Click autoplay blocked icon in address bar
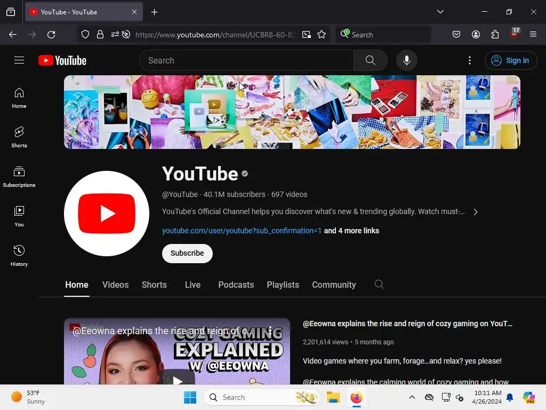This screenshot has height=410, width=546. [126, 35]
